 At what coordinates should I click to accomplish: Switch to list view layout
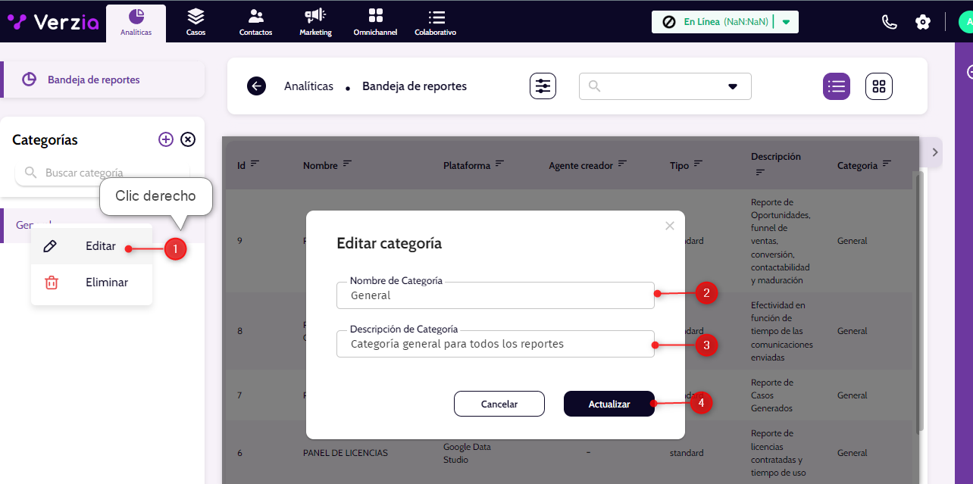click(837, 86)
